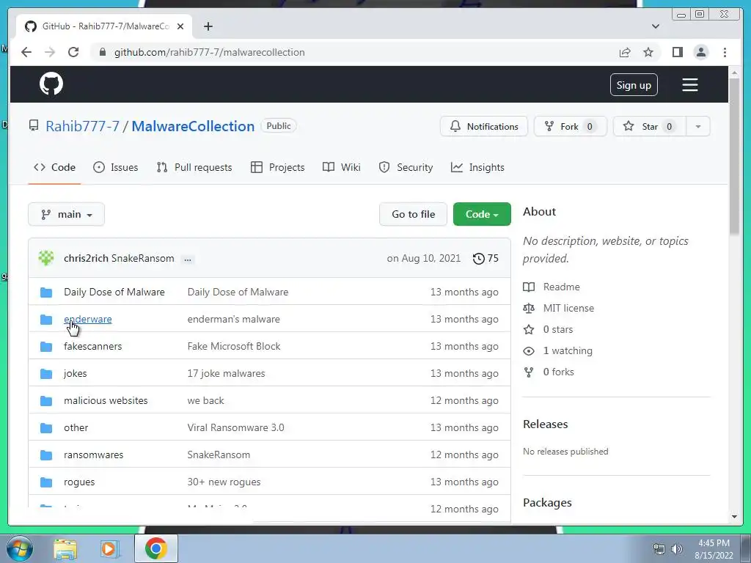
Task: Close the GitHub browser tab
Action: coord(180,26)
